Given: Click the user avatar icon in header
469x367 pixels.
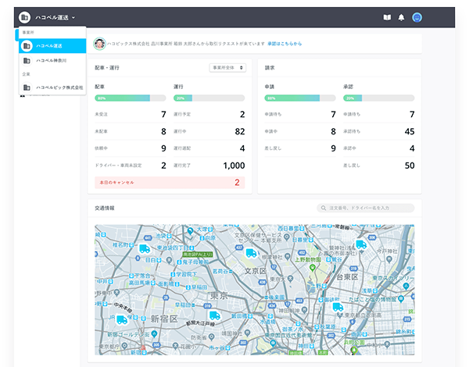Looking at the screenshot, I should click(417, 17).
